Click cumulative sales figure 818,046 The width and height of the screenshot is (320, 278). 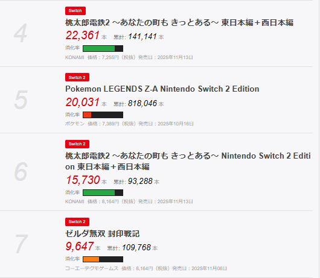142,103
